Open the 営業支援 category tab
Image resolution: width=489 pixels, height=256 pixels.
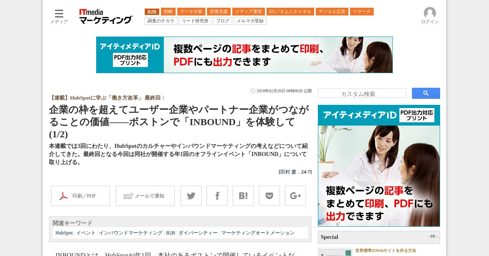219,12
